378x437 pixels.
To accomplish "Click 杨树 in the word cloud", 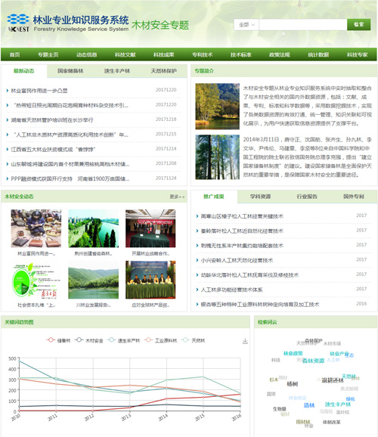I will coord(293,384).
